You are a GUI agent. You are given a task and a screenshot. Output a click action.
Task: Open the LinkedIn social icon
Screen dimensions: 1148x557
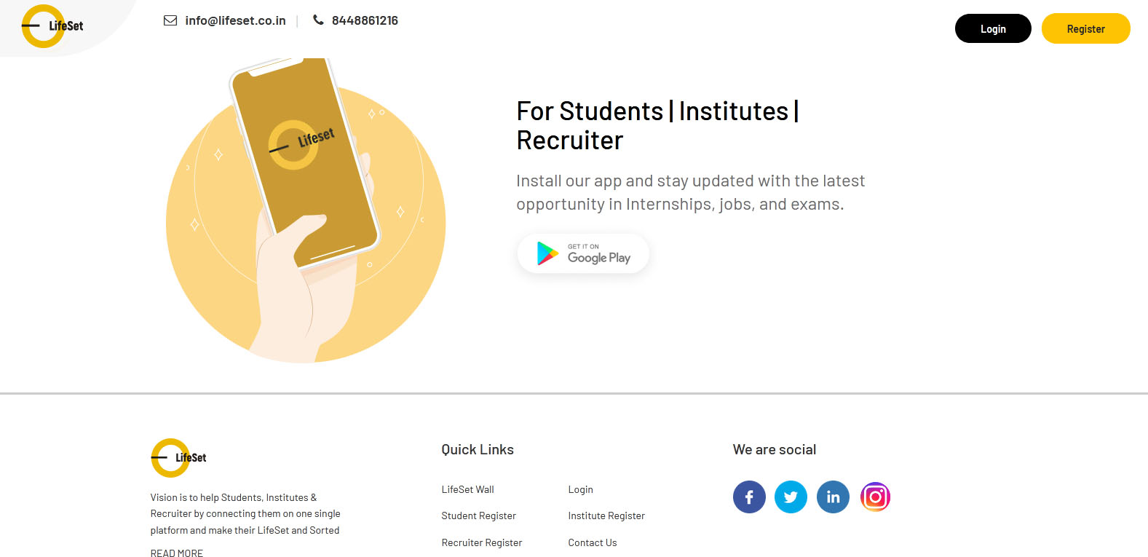click(833, 497)
